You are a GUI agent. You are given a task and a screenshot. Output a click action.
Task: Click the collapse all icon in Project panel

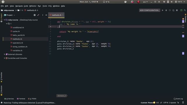[x=38, y=15]
